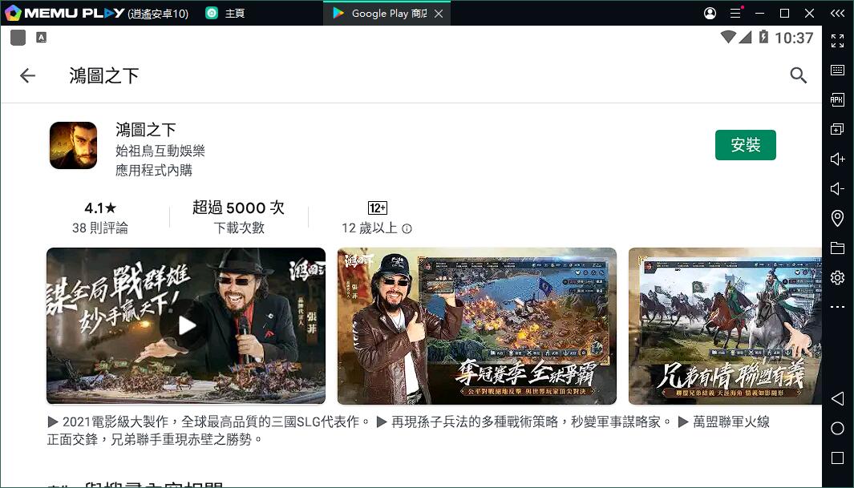The width and height of the screenshot is (854, 488).
Task: Decrease the emulator volume
Action: (x=837, y=188)
